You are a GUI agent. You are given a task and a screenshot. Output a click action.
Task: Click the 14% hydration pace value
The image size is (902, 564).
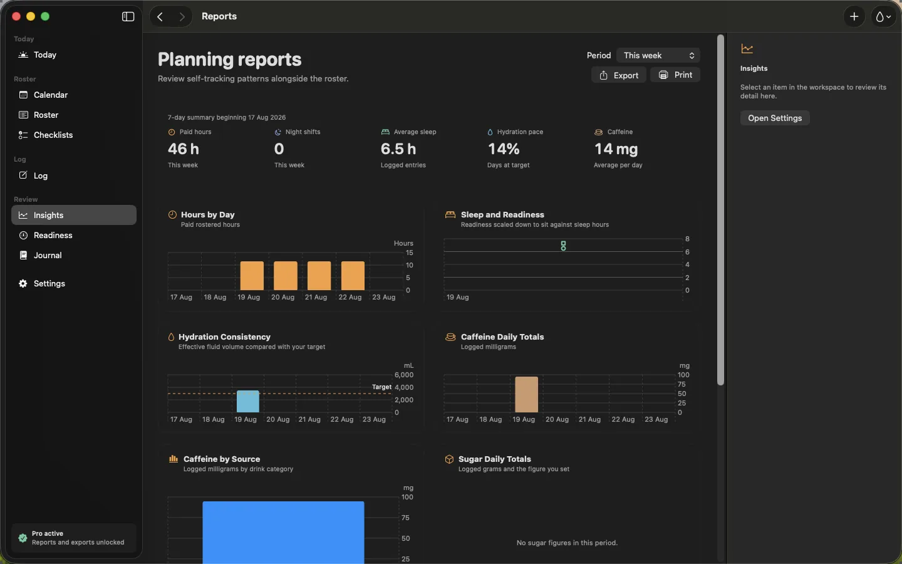tap(504, 149)
